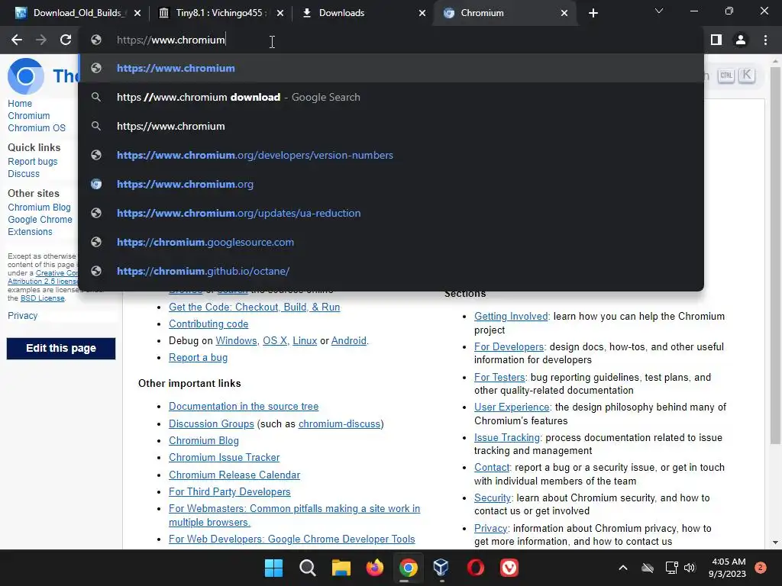
Task: Select first suggestion https://www.chromium
Action: click(x=391, y=68)
